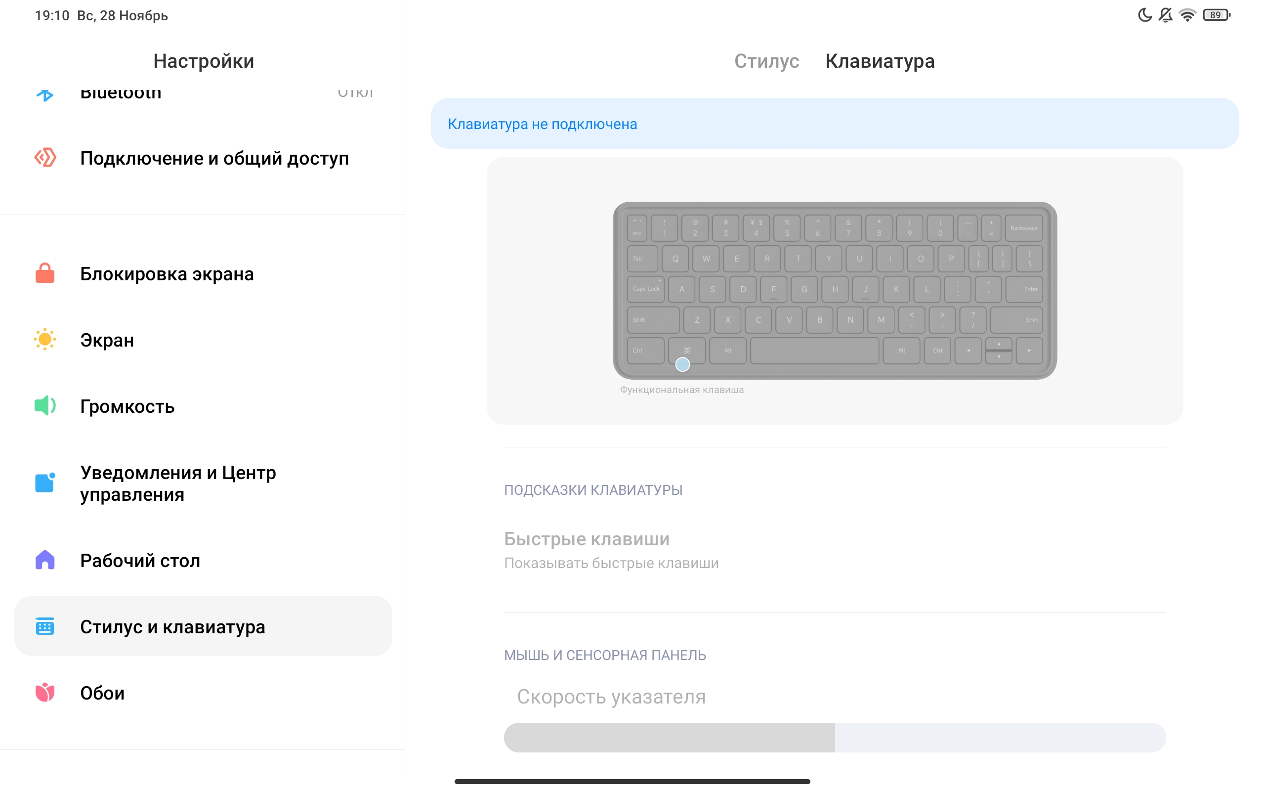Tap the Bluetooth icon in settings list
The image size is (1265, 791).
[45, 94]
